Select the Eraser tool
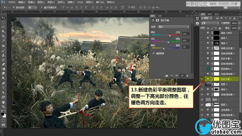The height and width of the screenshot is (136, 242). [x=3, y=64]
